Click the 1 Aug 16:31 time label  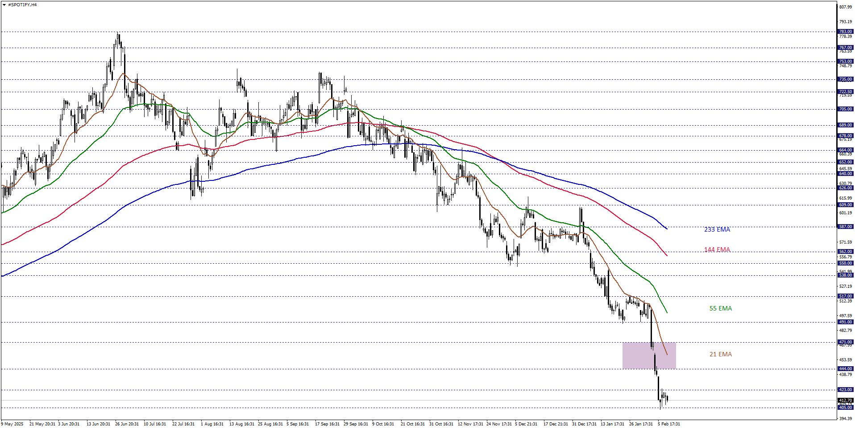click(212, 424)
